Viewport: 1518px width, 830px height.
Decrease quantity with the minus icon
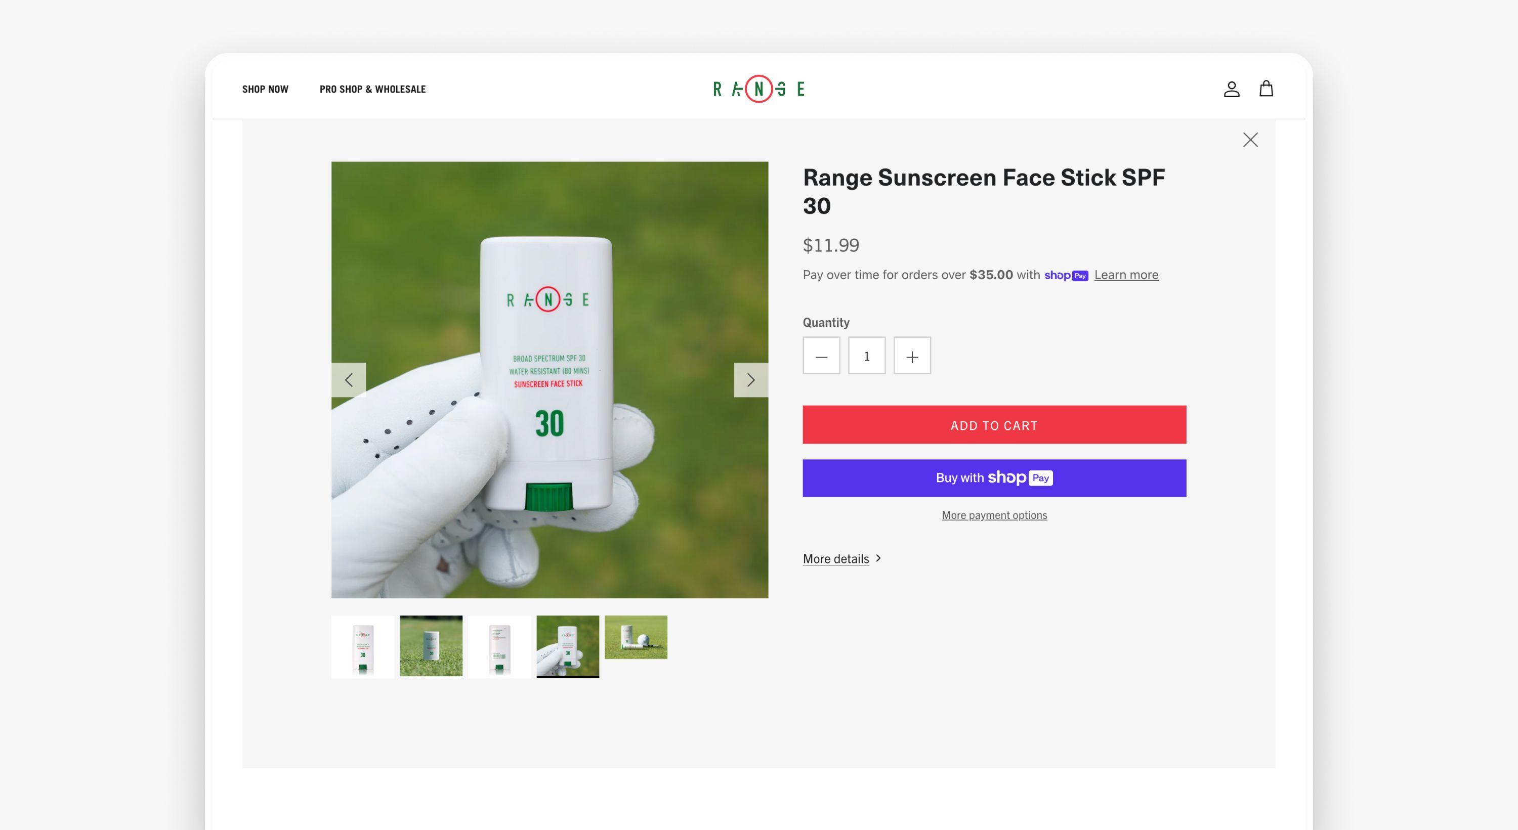821,356
